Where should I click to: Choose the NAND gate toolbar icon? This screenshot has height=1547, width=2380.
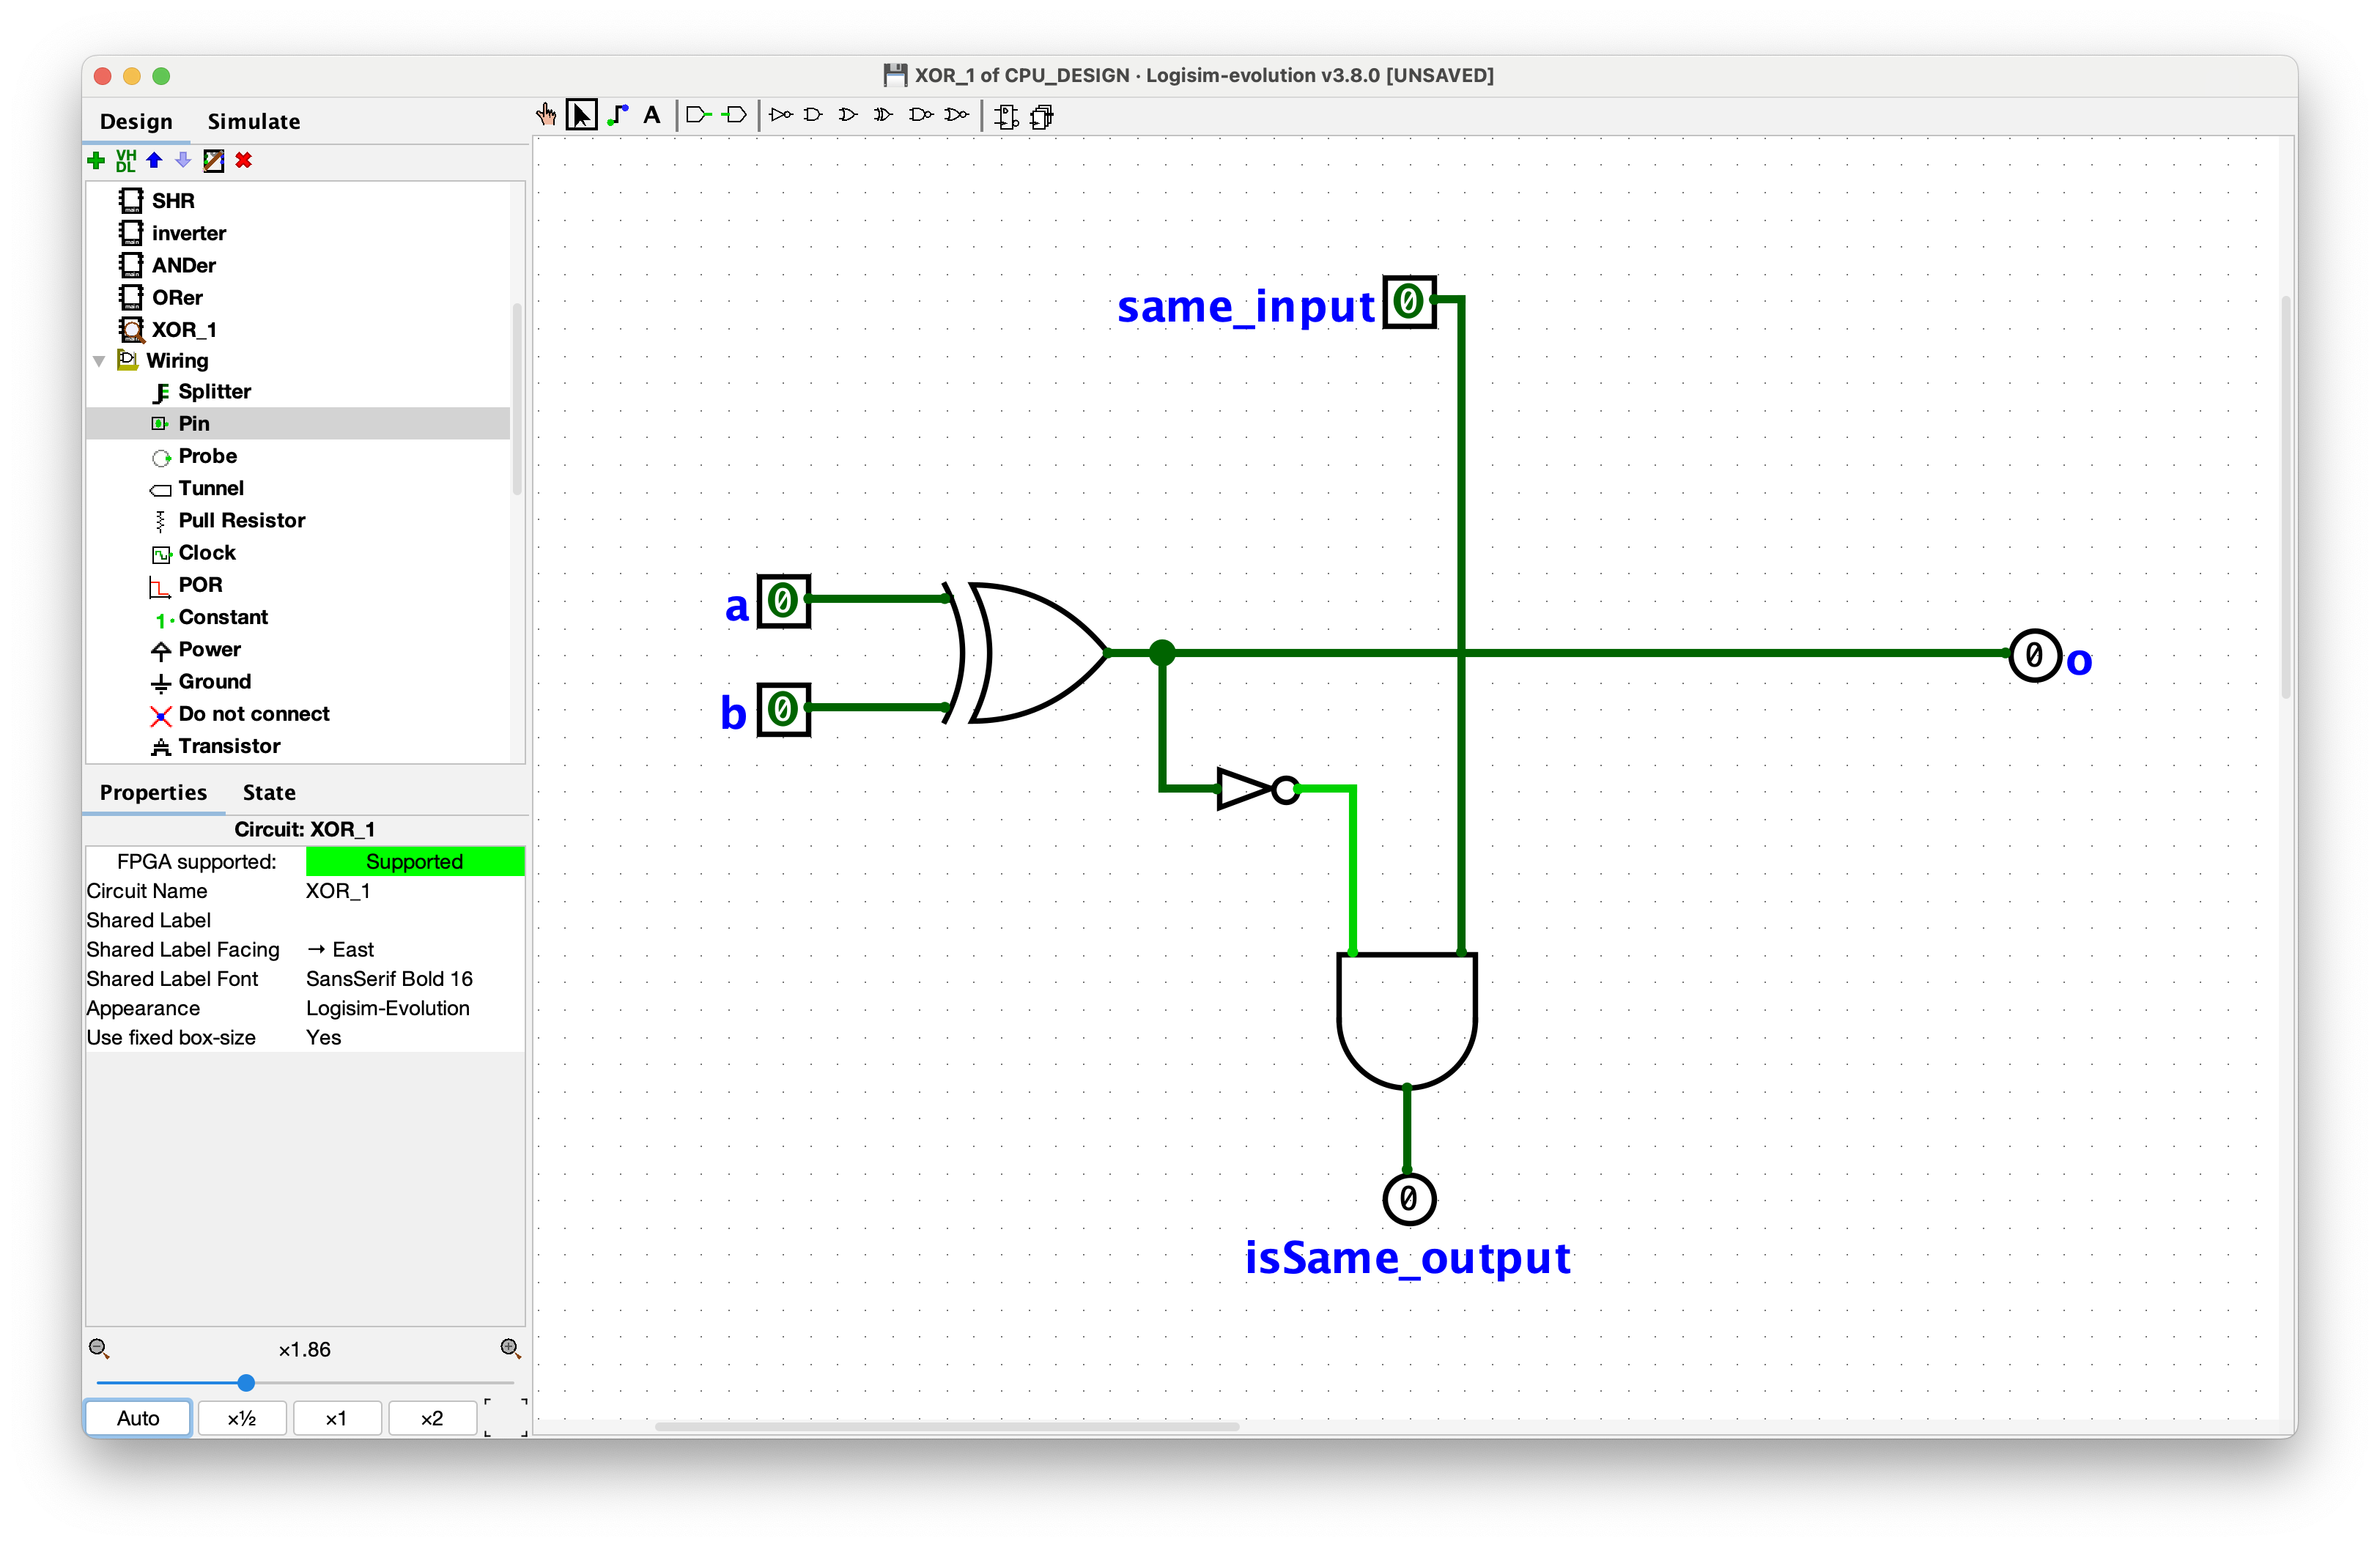tap(920, 115)
